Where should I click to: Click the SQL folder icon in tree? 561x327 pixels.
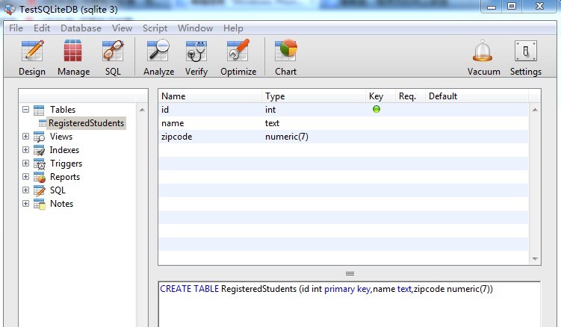coord(40,190)
